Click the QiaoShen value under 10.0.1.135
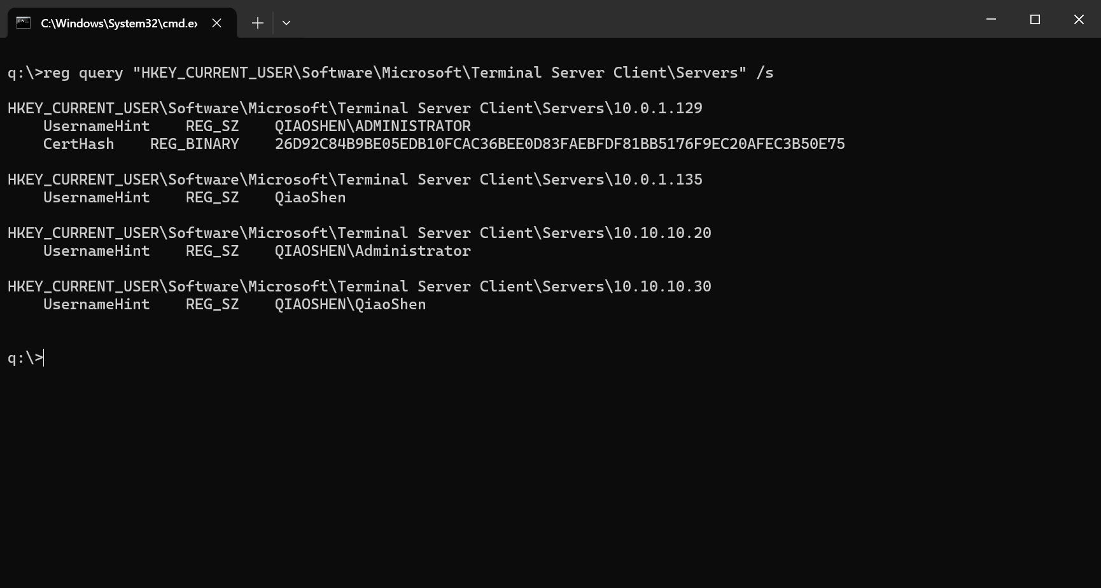 (x=310, y=197)
